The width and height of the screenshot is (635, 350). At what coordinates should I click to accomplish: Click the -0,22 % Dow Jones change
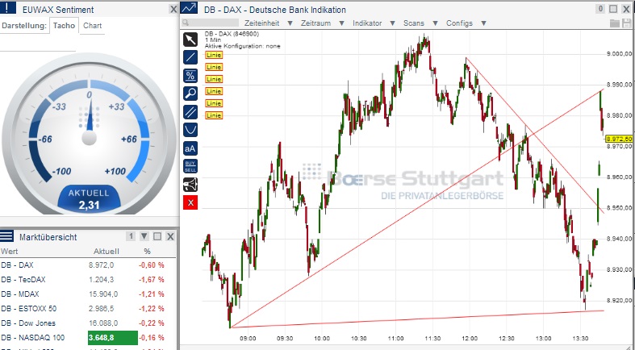(152, 323)
